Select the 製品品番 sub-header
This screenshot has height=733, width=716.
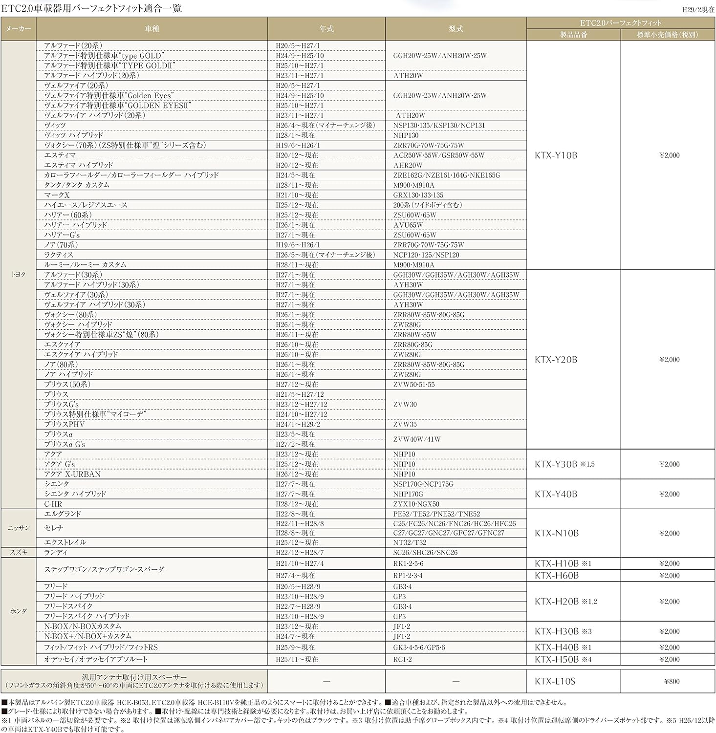[x=573, y=35]
